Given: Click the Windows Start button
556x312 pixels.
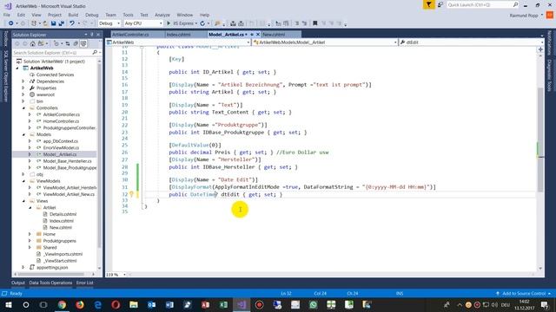Looking at the screenshot, I should pyautogui.click(x=9, y=304).
